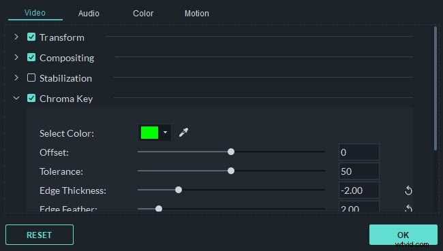Enable the Stabilization checkbox

tap(31, 78)
